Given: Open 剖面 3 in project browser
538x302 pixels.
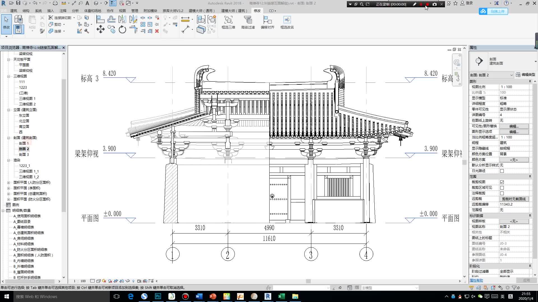Looking at the screenshot, I should [24, 154].
